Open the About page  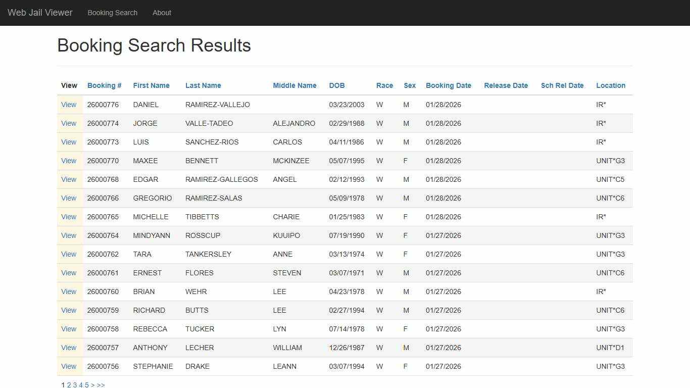coord(162,13)
